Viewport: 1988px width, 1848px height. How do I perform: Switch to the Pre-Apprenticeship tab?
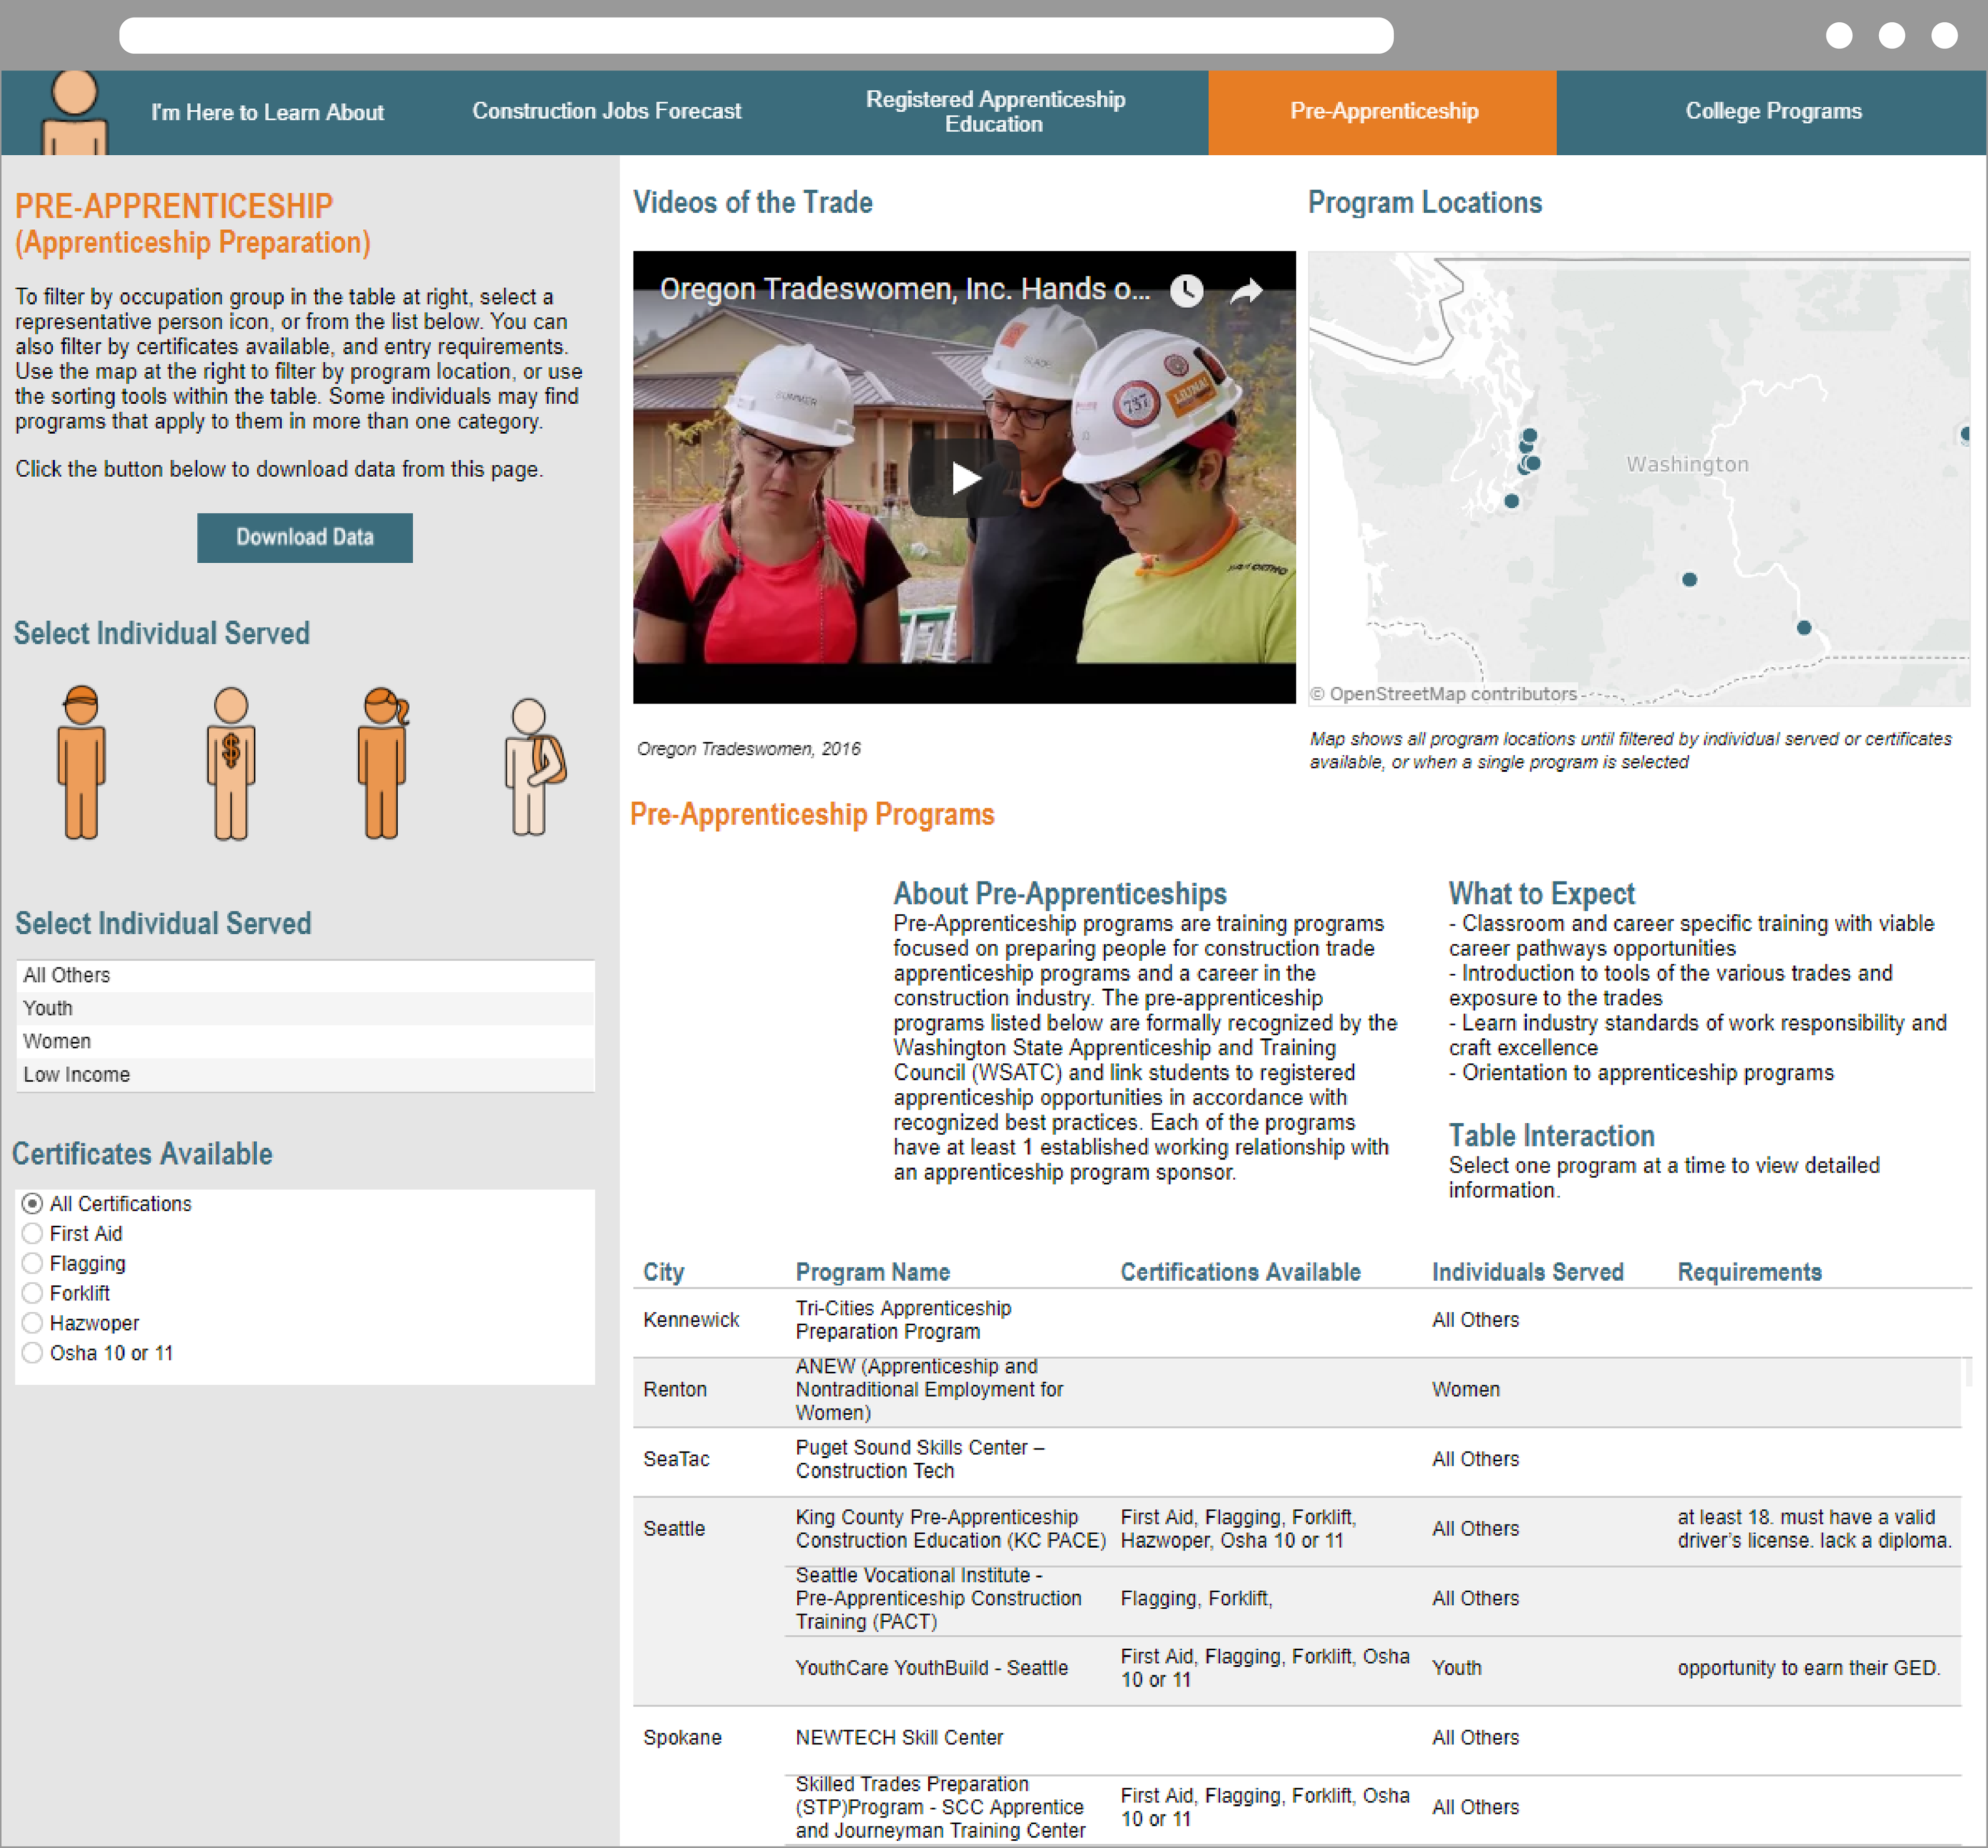tap(1383, 112)
